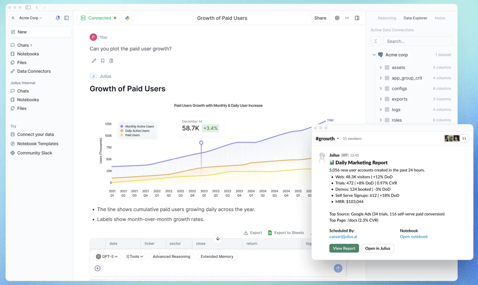This screenshot has width=478, height=285.
Task: Click the Acme corp database icon
Action: [381, 55]
